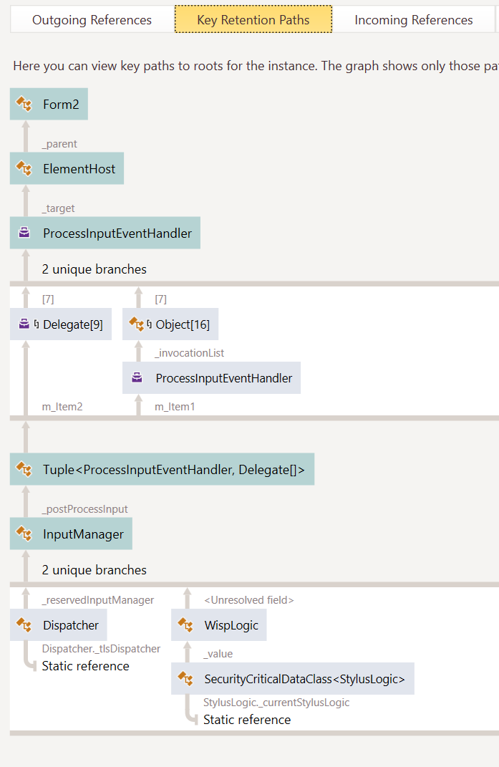Click the Tuple node's class icon
The height and width of the screenshot is (767, 499).
pos(22,469)
